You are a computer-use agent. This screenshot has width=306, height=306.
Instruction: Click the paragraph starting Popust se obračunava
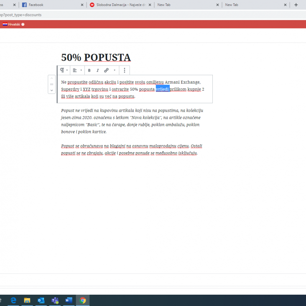(132, 150)
